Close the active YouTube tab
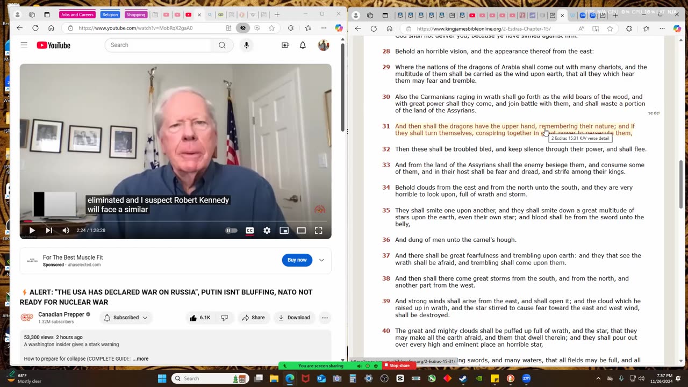 pos(199,15)
